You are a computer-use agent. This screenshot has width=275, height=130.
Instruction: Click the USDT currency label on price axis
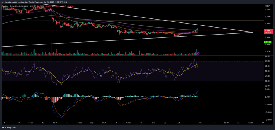click(x=267, y=6)
